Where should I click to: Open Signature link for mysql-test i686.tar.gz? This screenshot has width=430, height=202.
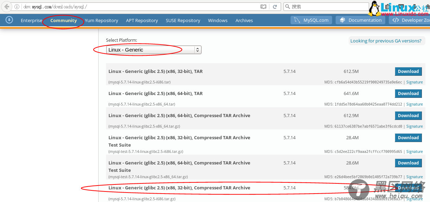[415, 151]
